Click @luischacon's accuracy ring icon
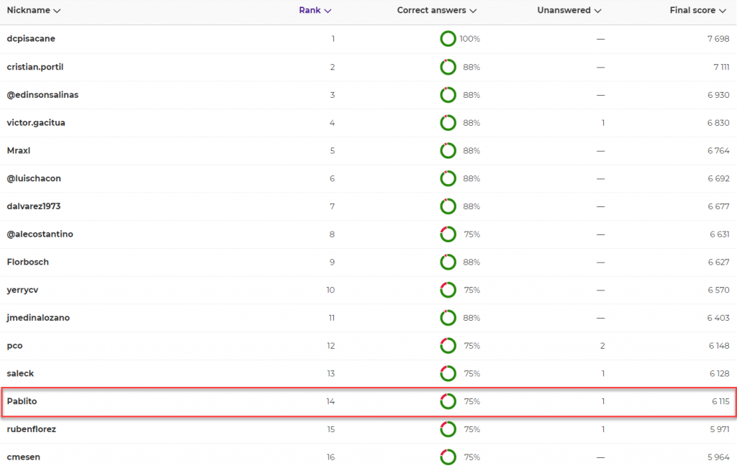 point(448,178)
